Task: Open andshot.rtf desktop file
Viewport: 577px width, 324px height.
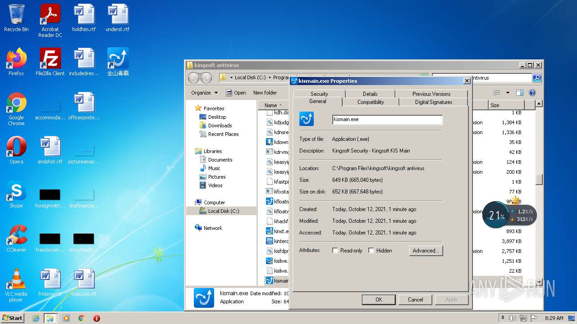Action: click(x=50, y=150)
